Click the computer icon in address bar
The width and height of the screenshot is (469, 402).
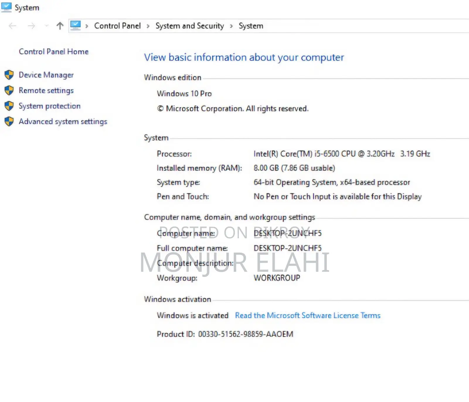pos(76,26)
